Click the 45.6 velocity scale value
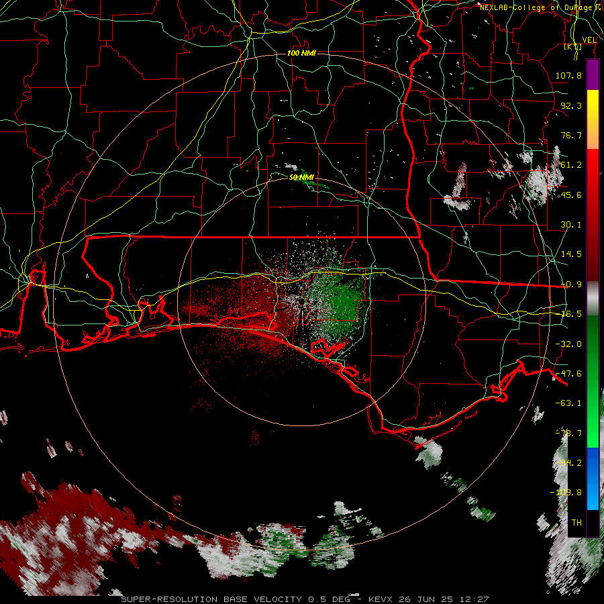Screen dimensions: 604x604 571,195
